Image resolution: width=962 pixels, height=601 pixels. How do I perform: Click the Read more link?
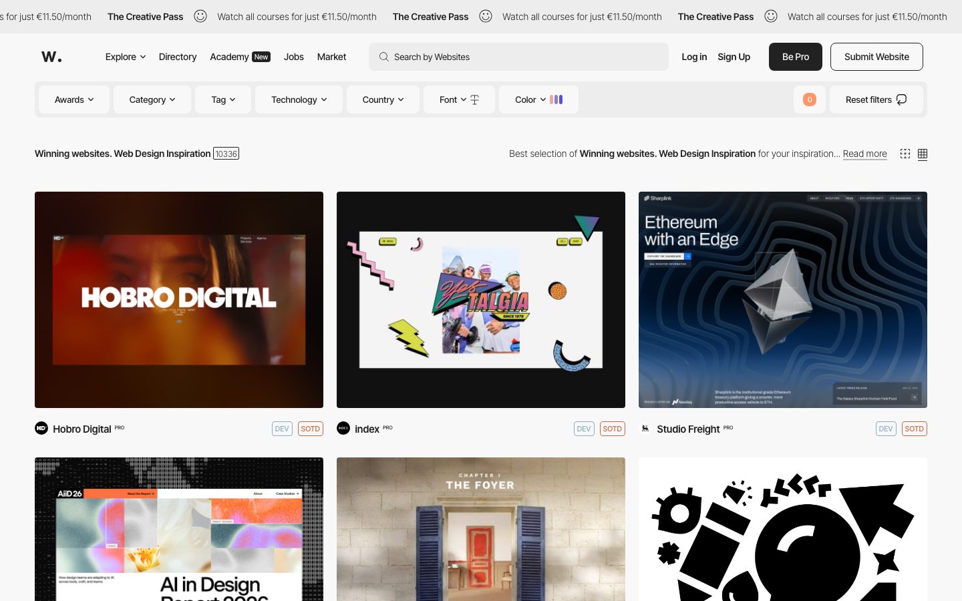pyautogui.click(x=865, y=154)
